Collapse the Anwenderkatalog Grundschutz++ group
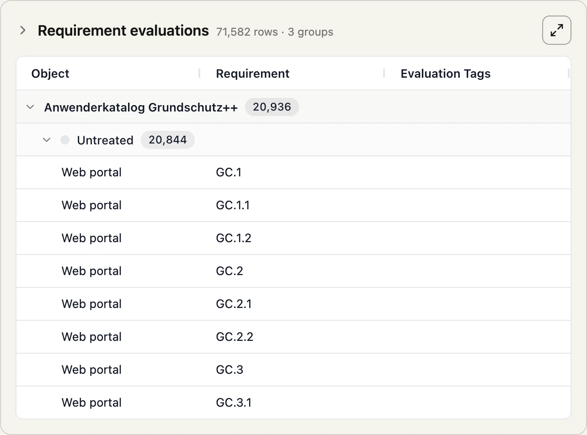The width and height of the screenshot is (587, 435). click(31, 107)
